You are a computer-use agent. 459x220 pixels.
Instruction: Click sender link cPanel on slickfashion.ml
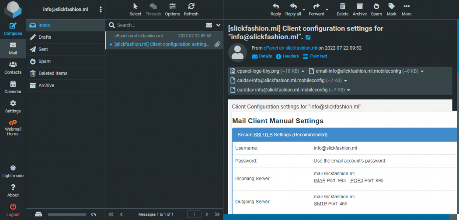(290, 48)
